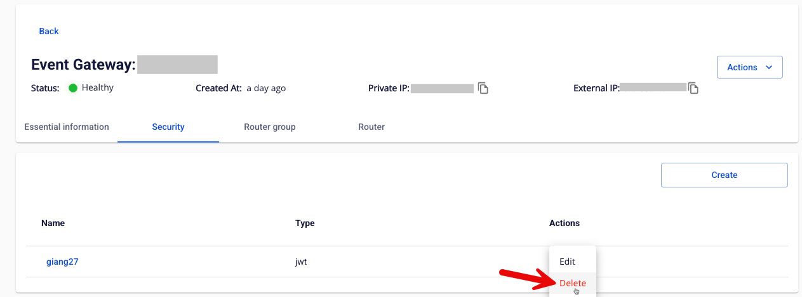Click the Name column header
The height and width of the screenshot is (297, 802).
(x=53, y=223)
